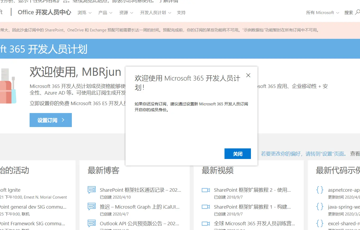Click the dialog title 欢迎使用 Microsoft 365 开发人员计划
The width and height of the screenshot is (360, 230).
pyautogui.click(x=188, y=83)
